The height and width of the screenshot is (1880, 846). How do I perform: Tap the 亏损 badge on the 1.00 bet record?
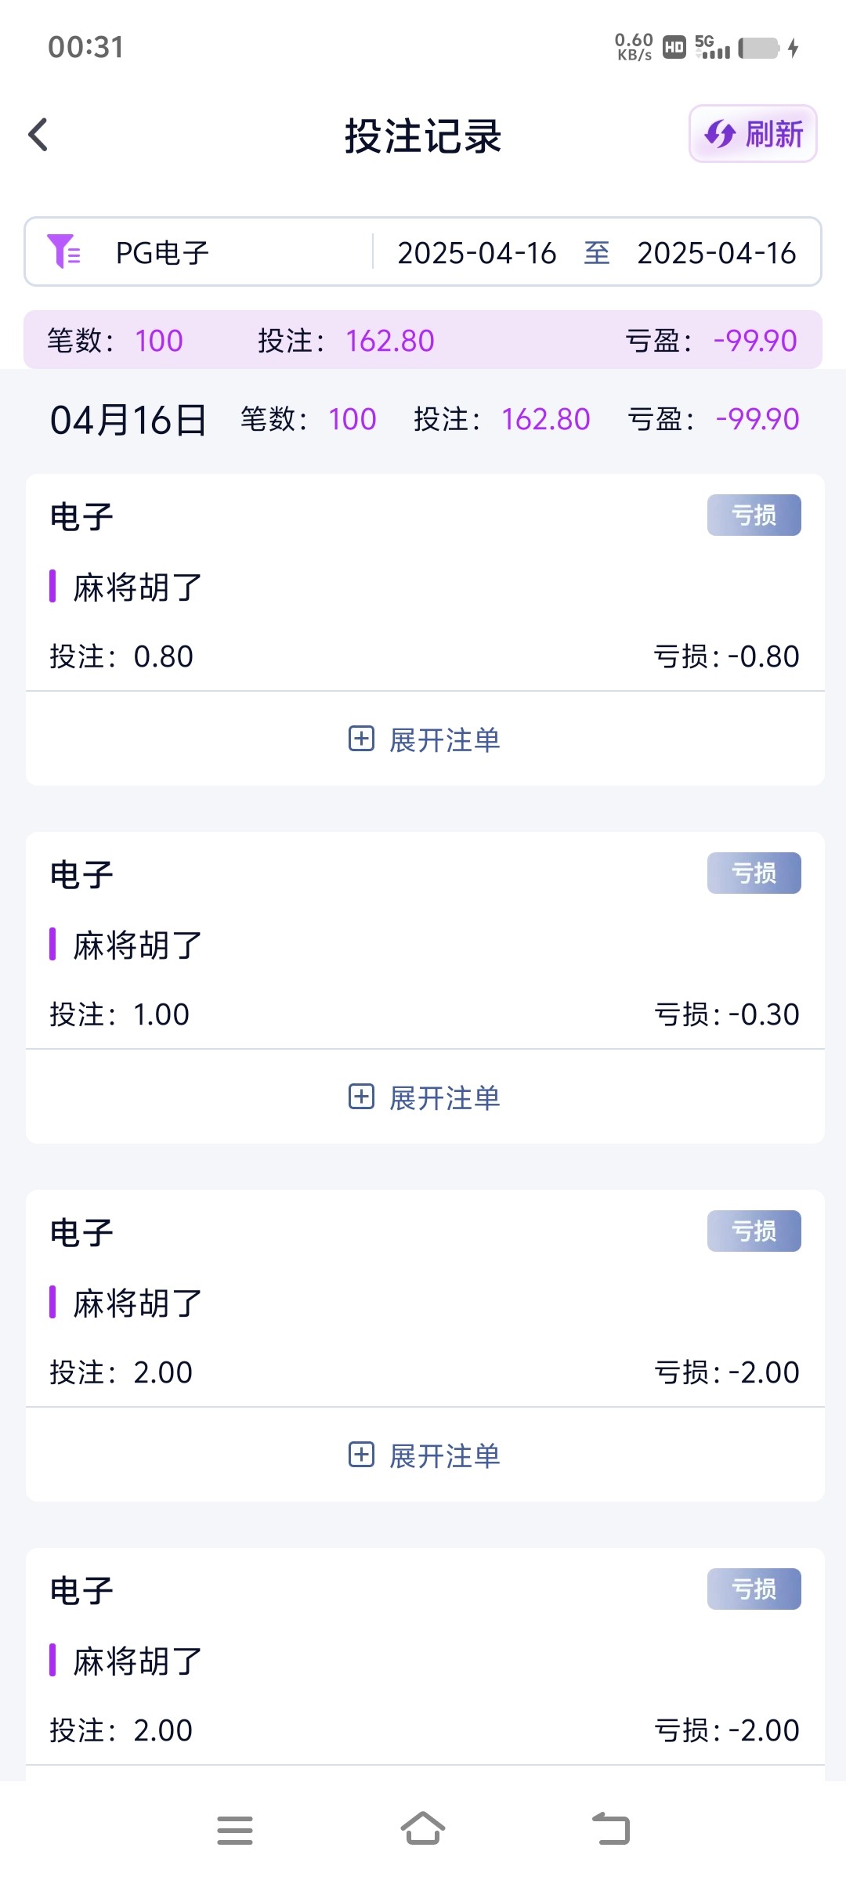754,873
